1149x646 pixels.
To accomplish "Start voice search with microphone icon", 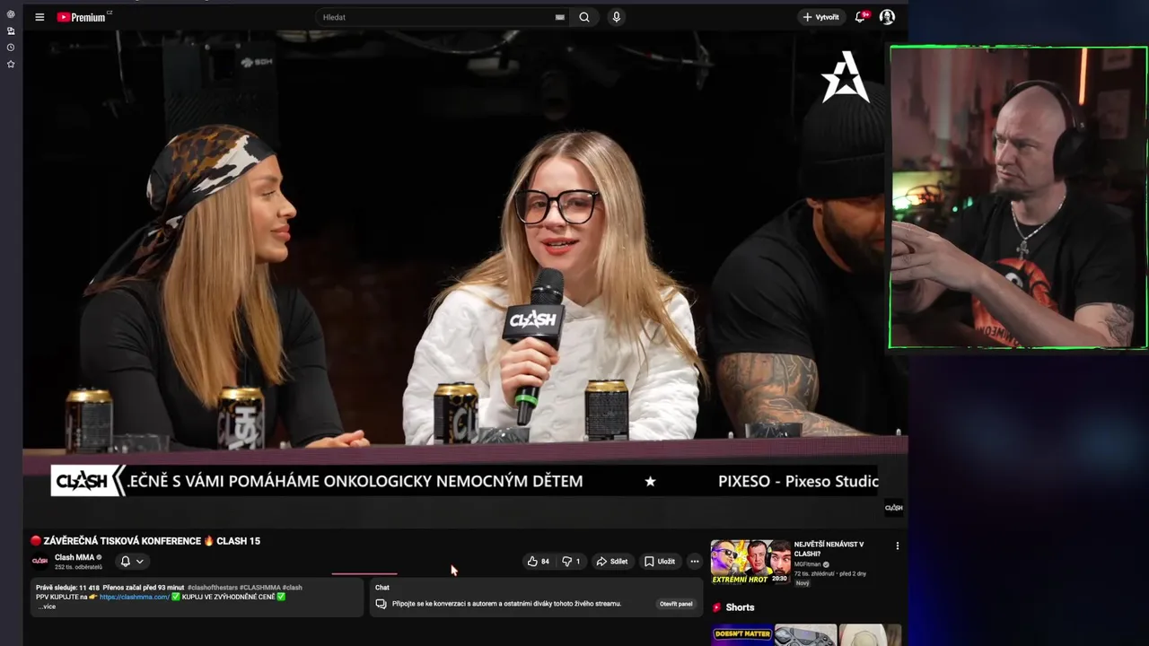I will 616,17.
